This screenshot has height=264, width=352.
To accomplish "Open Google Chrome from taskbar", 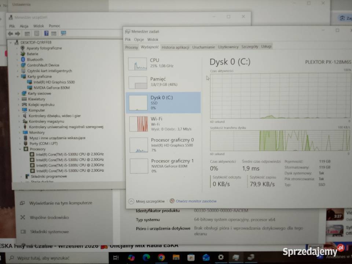I will click(x=161, y=257).
